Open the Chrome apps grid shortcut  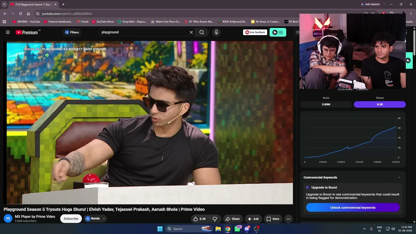4,22
